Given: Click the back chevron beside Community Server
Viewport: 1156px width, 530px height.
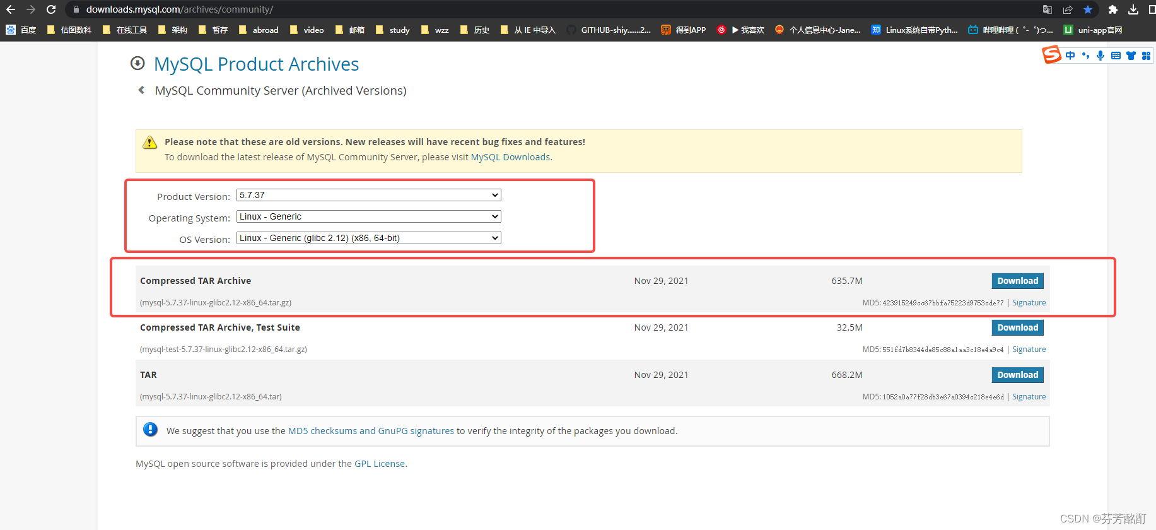Looking at the screenshot, I should pyautogui.click(x=141, y=90).
